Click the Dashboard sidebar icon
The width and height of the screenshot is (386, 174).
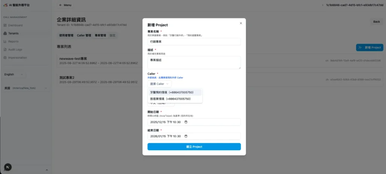(5, 25)
